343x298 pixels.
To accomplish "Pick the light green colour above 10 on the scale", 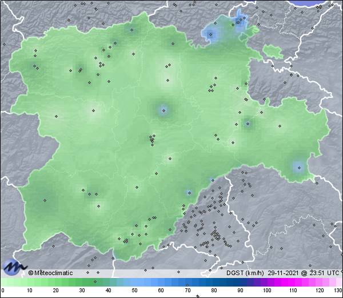I will (30, 282).
